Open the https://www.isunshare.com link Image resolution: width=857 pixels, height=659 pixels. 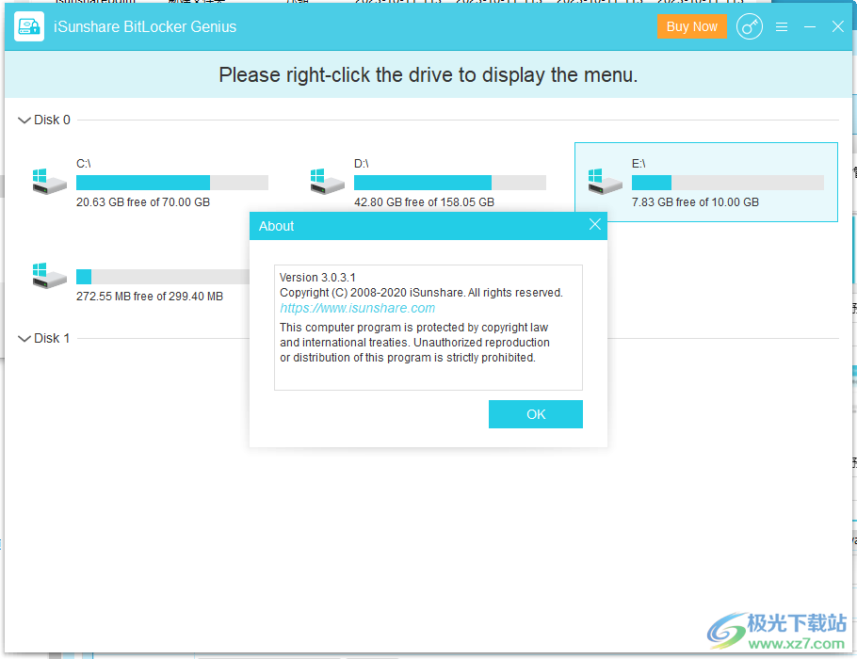tap(358, 308)
